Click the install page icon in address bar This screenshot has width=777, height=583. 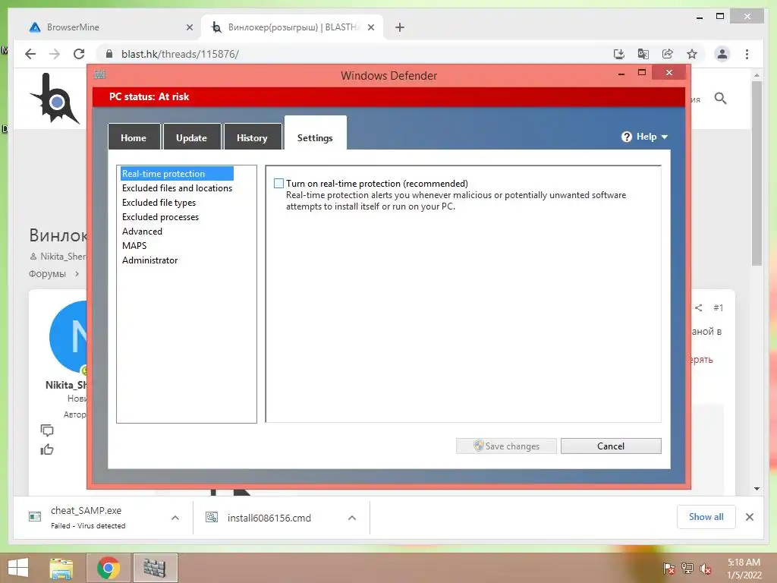pos(619,54)
